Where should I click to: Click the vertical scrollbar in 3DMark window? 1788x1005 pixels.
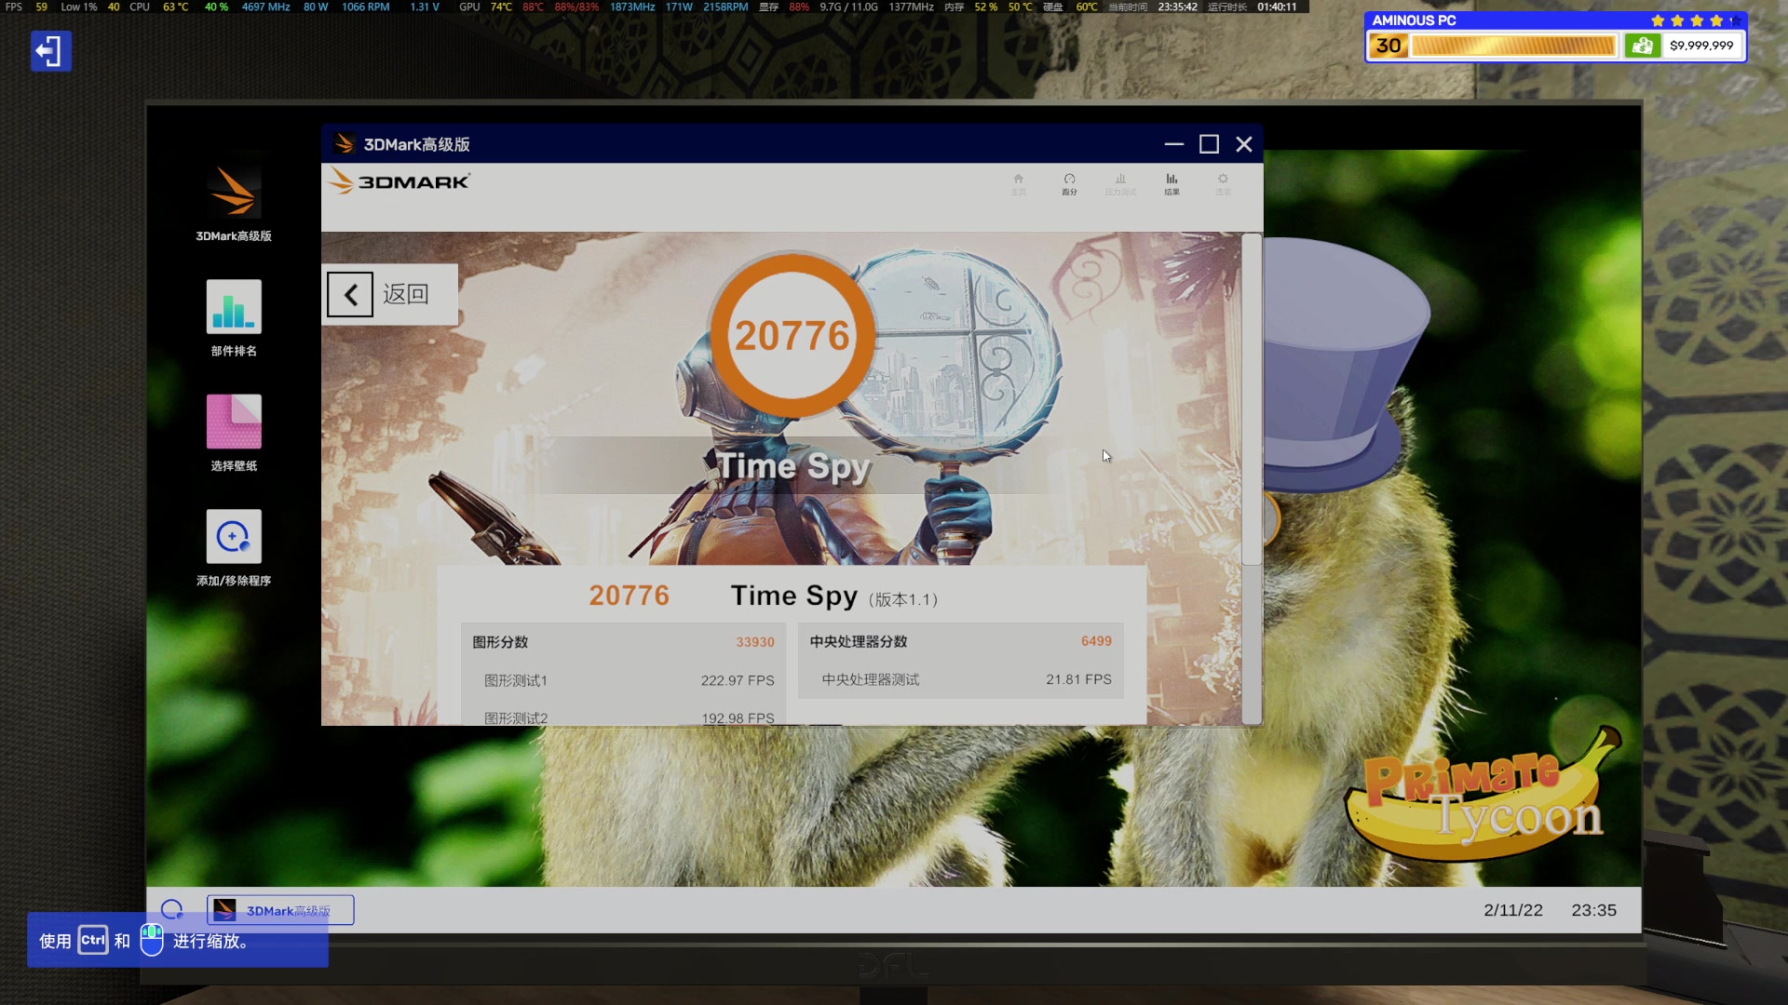pos(1252,400)
